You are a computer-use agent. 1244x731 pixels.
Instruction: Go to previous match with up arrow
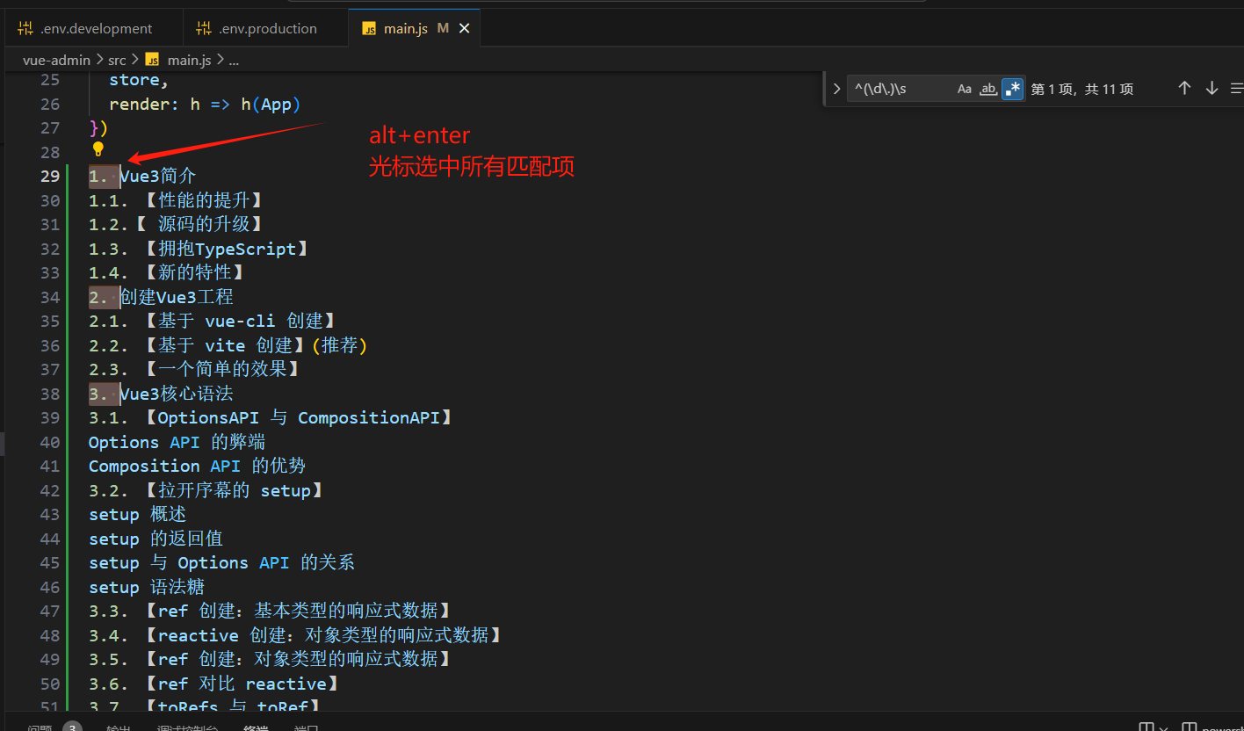[x=1184, y=89]
